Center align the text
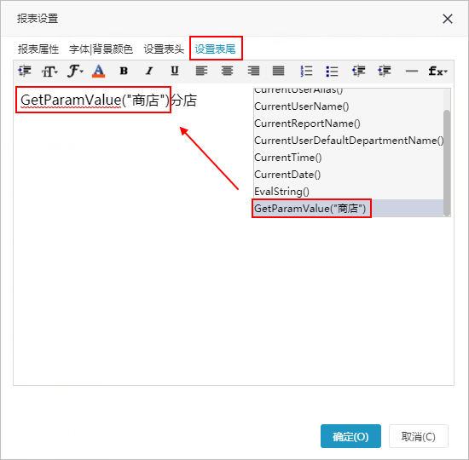Image resolution: width=469 pixels, height=460 pixels. coord(227,72)
